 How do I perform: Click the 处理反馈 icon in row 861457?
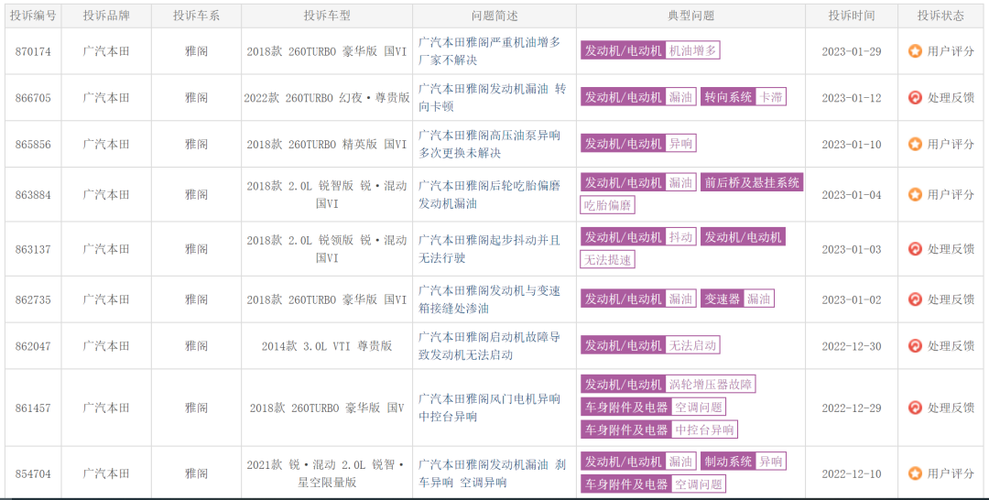click(915, 408)
